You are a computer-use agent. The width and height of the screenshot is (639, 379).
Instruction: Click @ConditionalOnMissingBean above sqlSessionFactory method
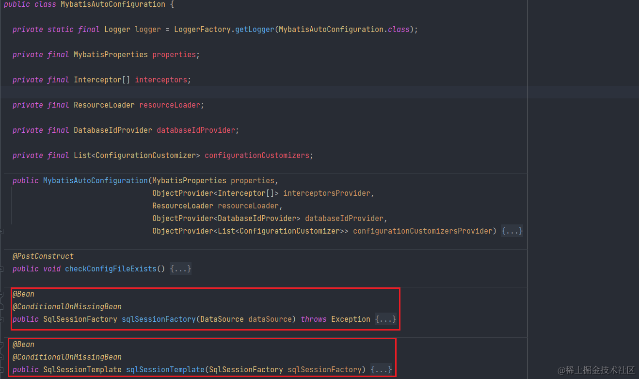67,307
